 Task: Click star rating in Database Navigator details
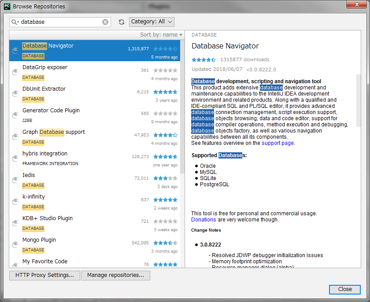[203, 59]
